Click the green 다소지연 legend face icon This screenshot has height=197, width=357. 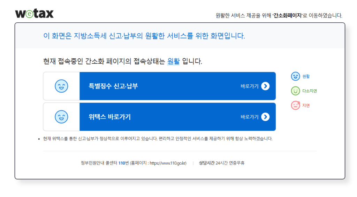click(x=295, y=91)
